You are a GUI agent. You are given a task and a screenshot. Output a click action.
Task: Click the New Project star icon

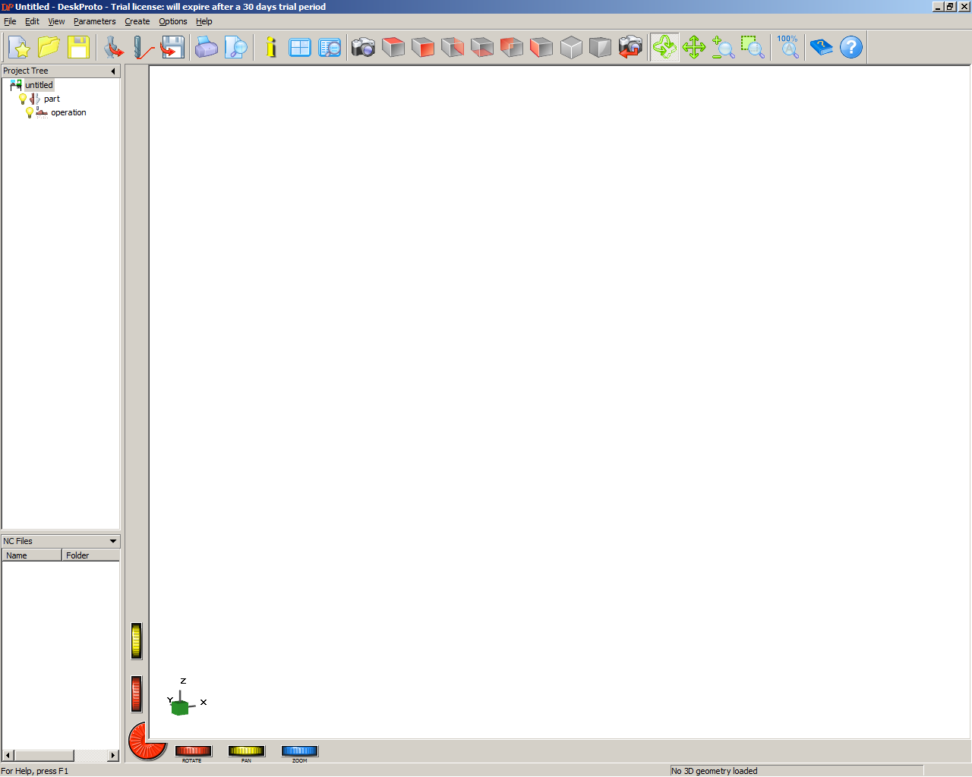(x=19, y=47)
